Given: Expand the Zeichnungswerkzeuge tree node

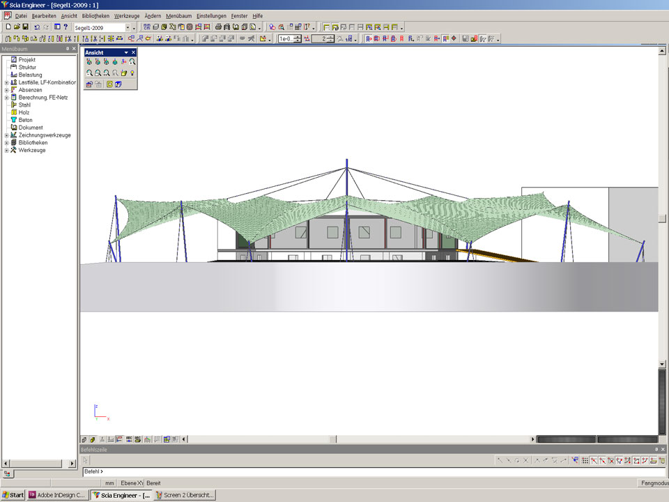Looking at the screenshot, I should point(6,135).
